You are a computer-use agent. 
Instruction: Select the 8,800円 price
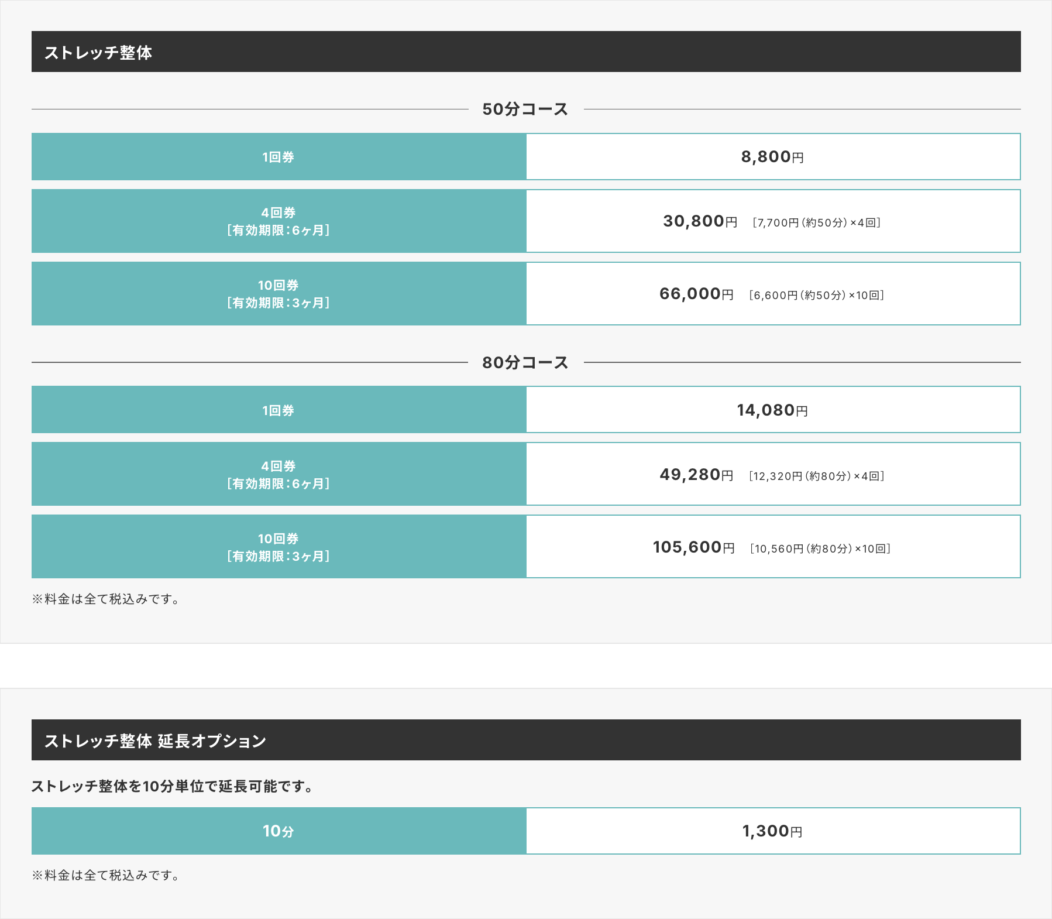tap(772, 157)
